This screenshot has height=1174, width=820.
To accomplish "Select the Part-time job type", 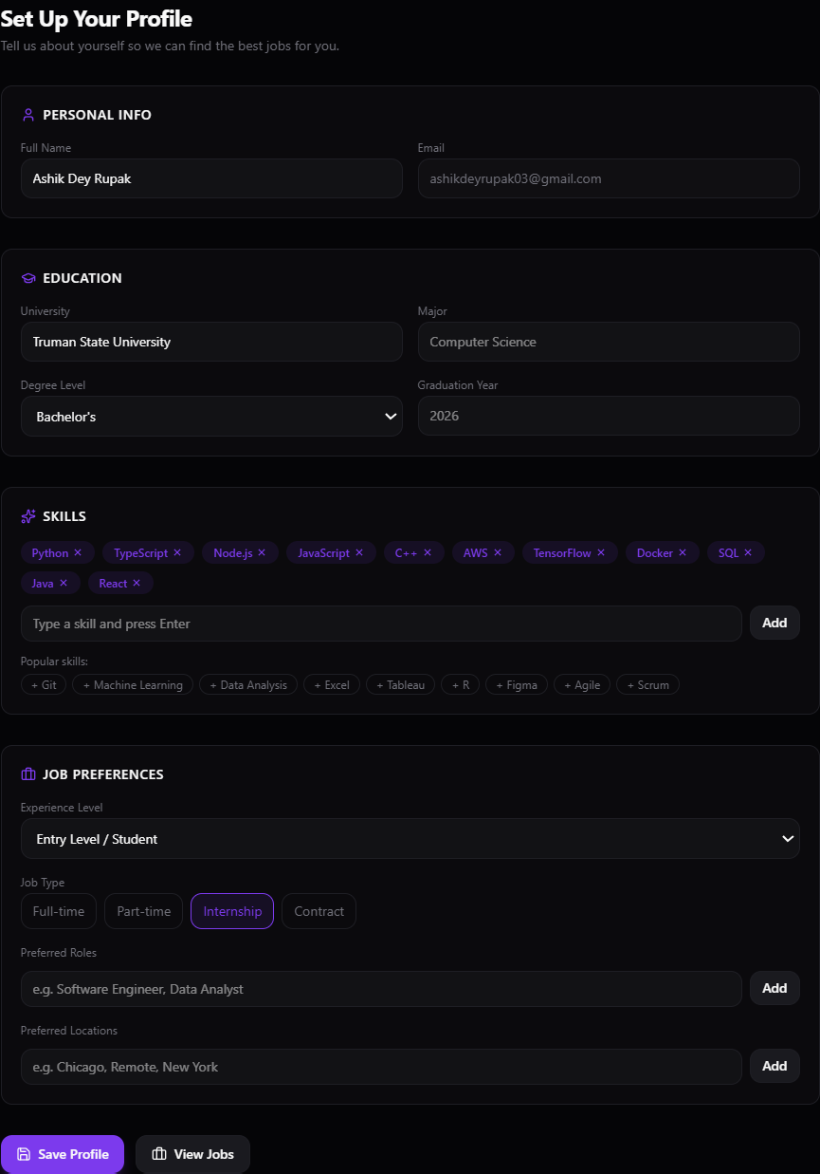I will click(144, 911).
